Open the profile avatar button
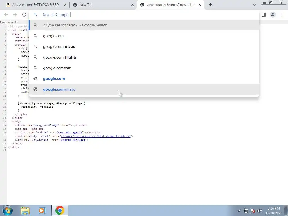The image size is (288, 216). [273, 15]
